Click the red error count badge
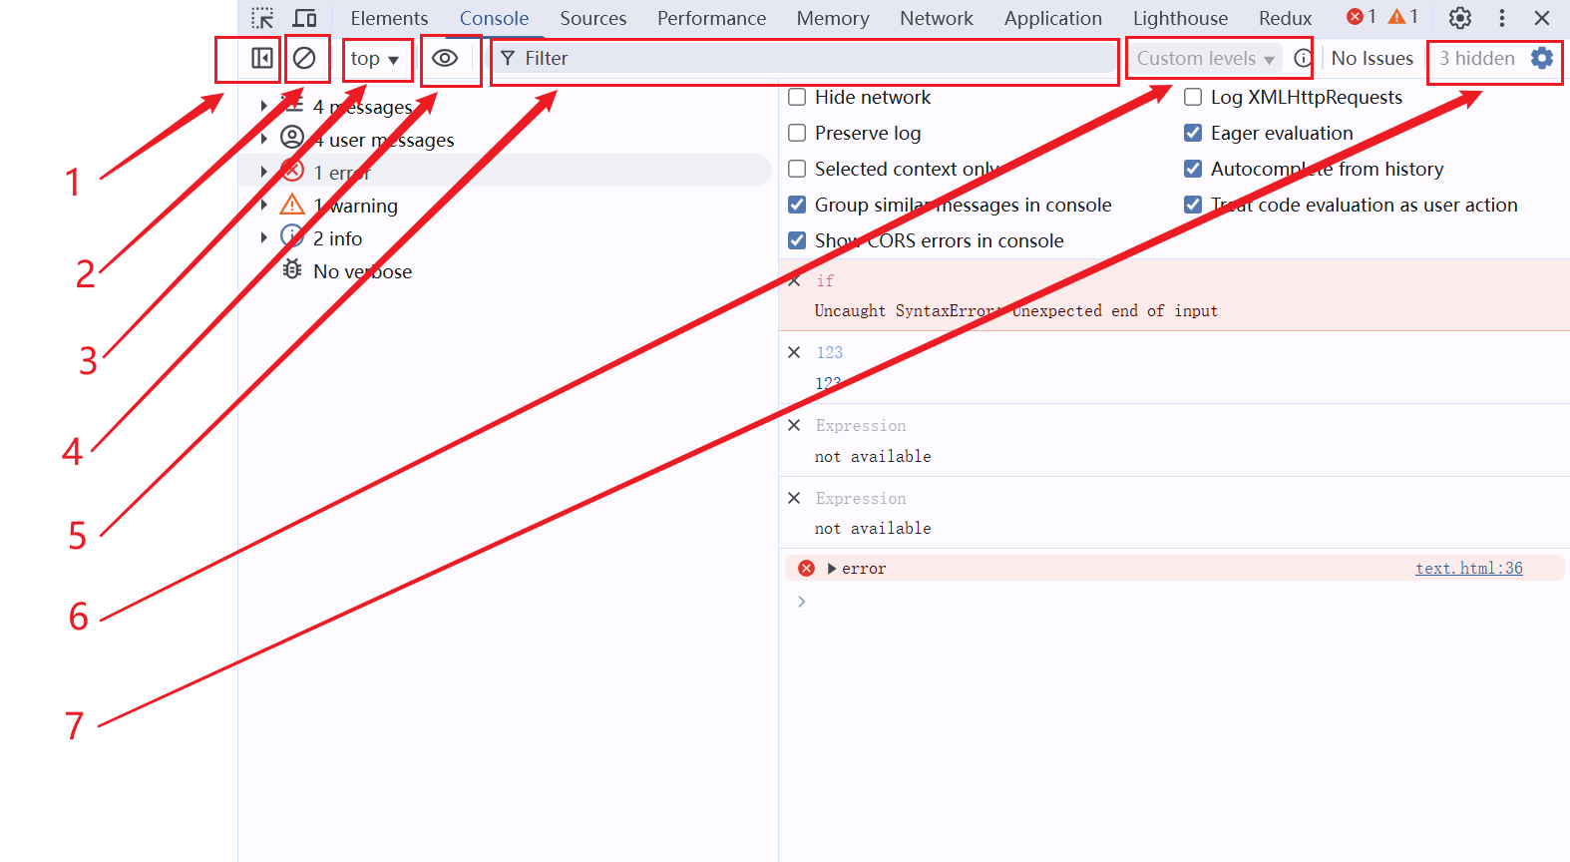Screen dimensions: 1570x862 1362,17
